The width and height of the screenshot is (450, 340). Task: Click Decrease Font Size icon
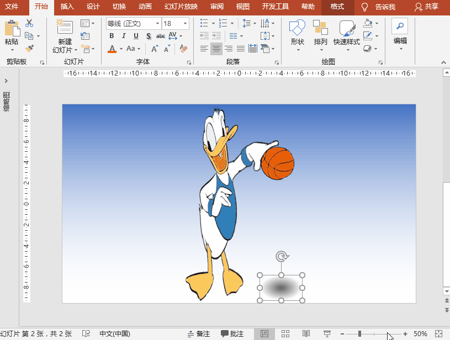click(x=167, y=49)
